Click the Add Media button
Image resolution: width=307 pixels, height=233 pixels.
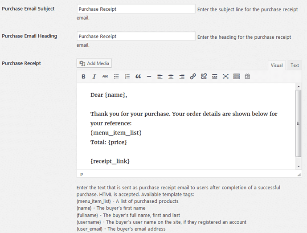(94, 63)
